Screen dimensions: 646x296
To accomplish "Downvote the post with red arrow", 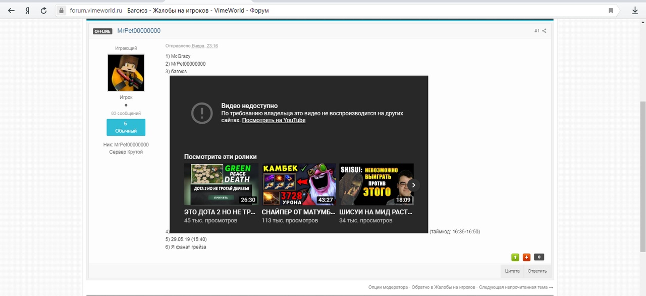I will pyautogui.click(x=526, y=257).
